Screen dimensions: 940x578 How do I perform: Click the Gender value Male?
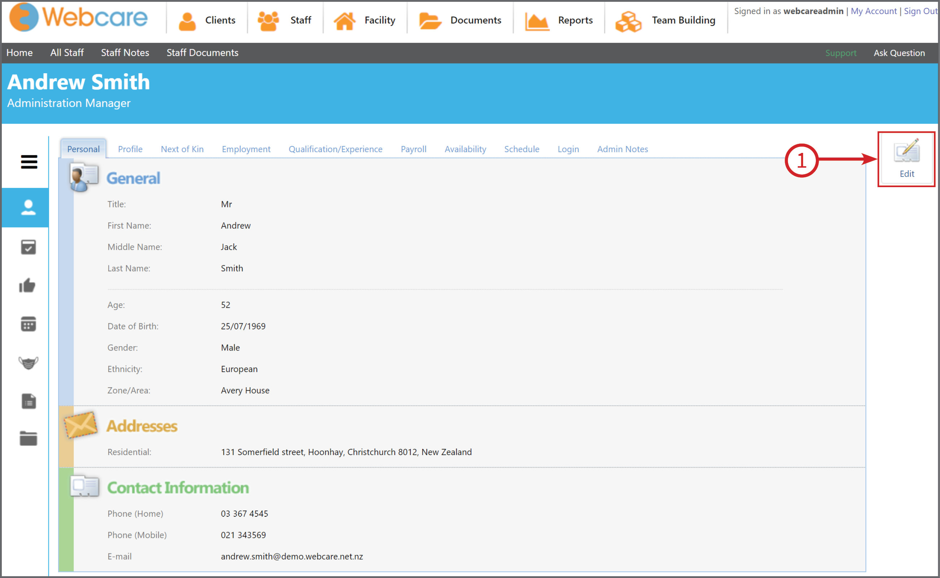(x=230, y=348)
